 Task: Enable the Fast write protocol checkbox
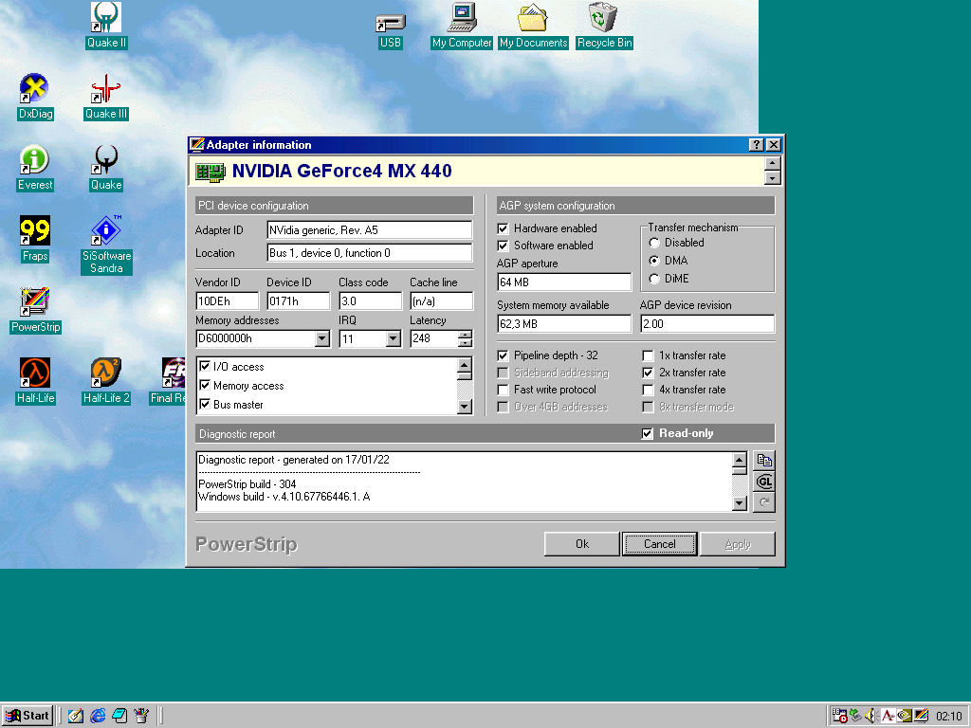coord(504,390)
